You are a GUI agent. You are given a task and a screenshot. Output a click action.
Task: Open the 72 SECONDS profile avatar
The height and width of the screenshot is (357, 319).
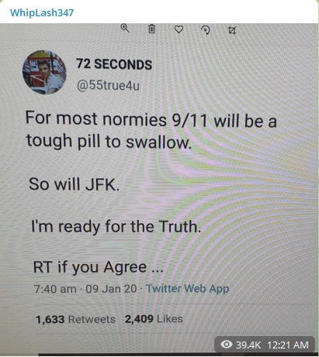[44, 72]
